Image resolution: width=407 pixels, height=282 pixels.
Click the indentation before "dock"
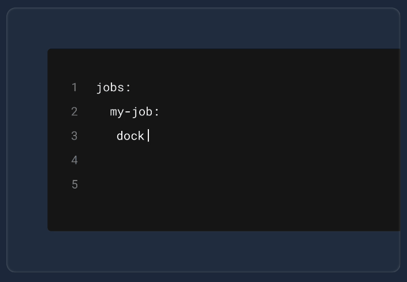click(x=106, y=136)
